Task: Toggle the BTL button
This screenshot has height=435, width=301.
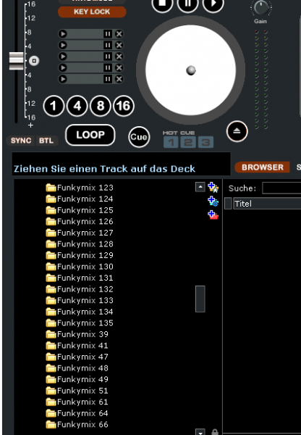Action: coord(46,141)
